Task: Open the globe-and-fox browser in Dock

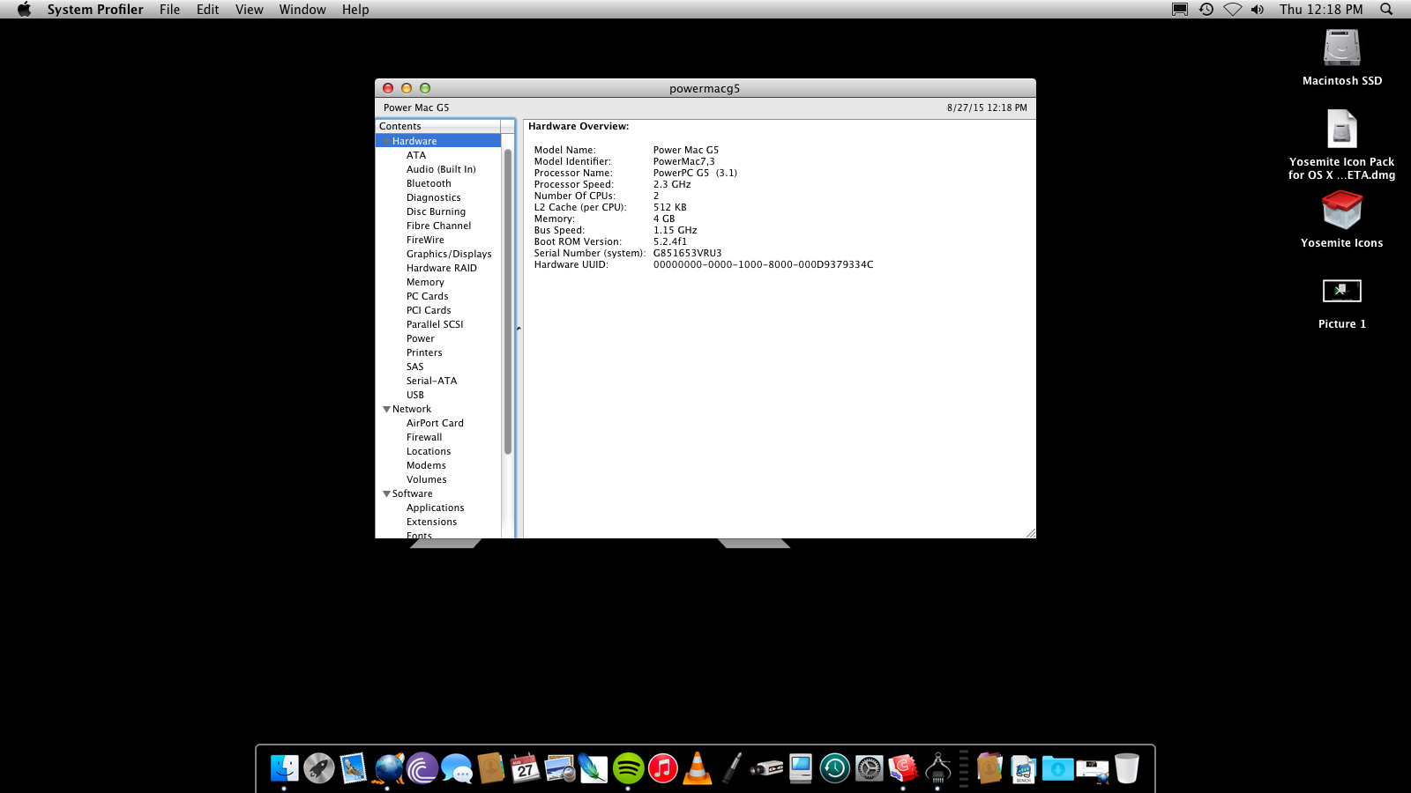Action: pos(388,768)
